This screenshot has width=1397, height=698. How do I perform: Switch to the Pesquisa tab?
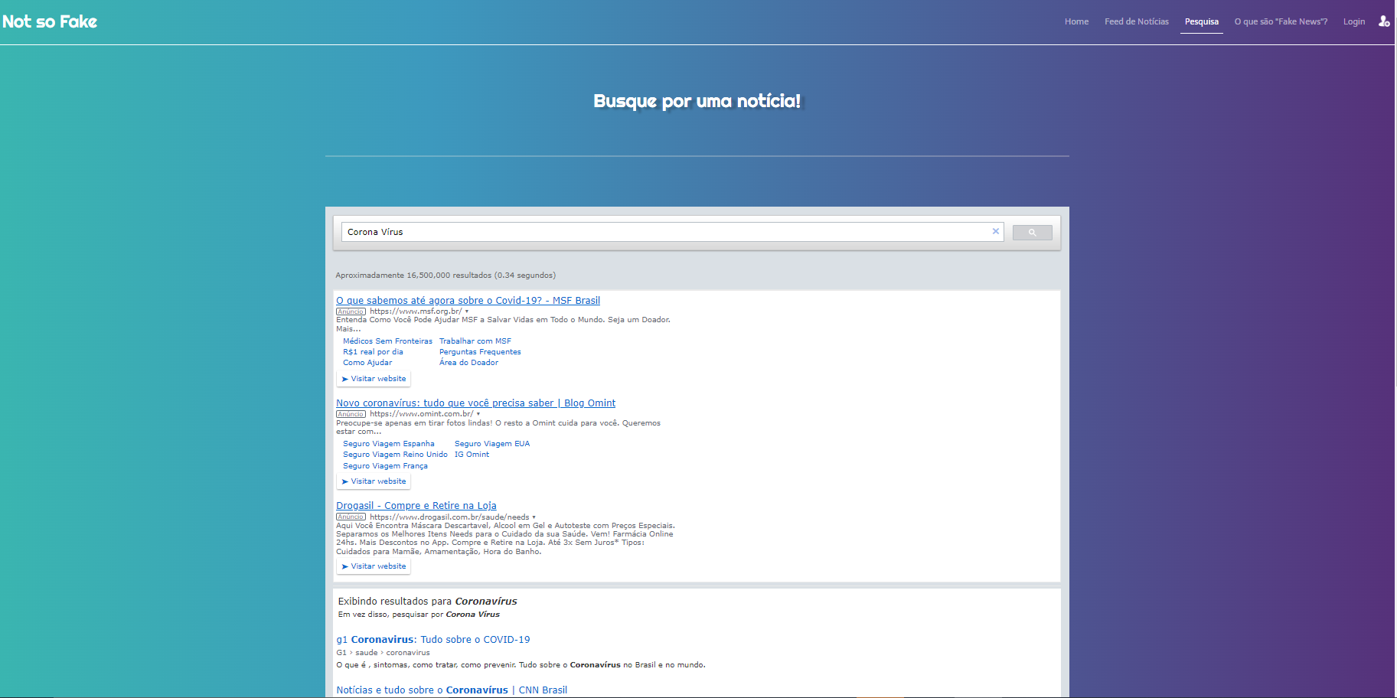tap(1201, 21)
